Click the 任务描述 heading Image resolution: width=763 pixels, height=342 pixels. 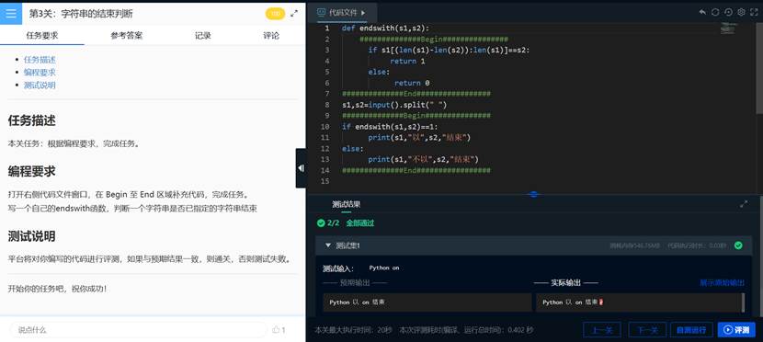[31, 120]
